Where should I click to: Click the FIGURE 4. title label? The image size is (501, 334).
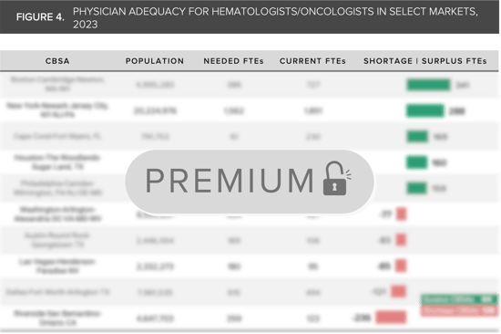pos(40,17)
